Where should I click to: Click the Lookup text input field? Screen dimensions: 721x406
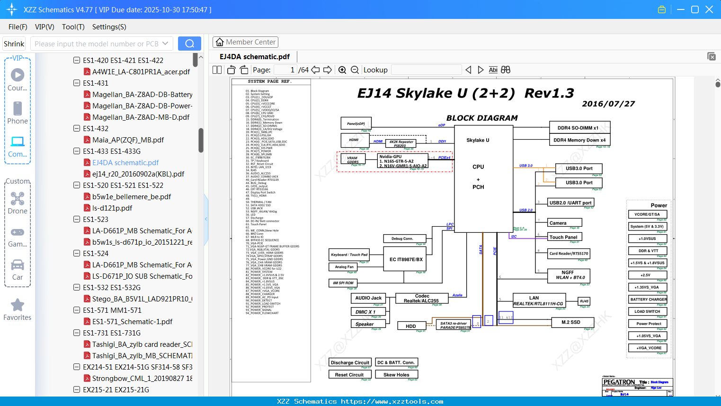pos(426,70)
